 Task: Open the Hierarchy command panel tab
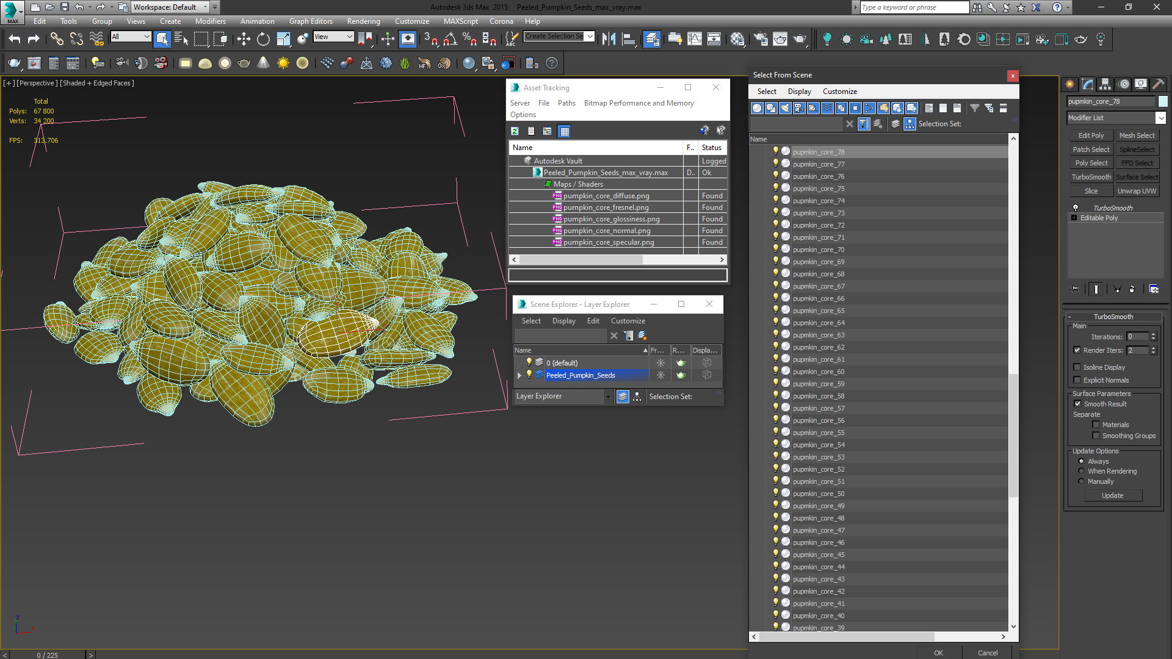[x=1105, y=84]
